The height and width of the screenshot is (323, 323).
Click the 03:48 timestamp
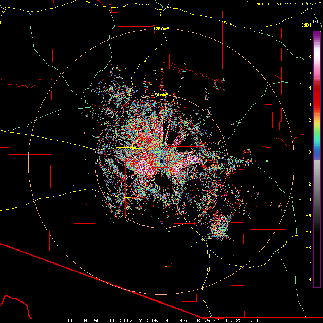point(253,320)
